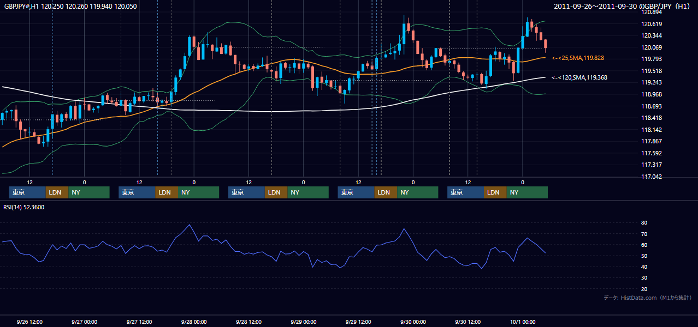Select the NY session block for 9/27
This screenshot has width=698, height=327.
coord(199,192)
